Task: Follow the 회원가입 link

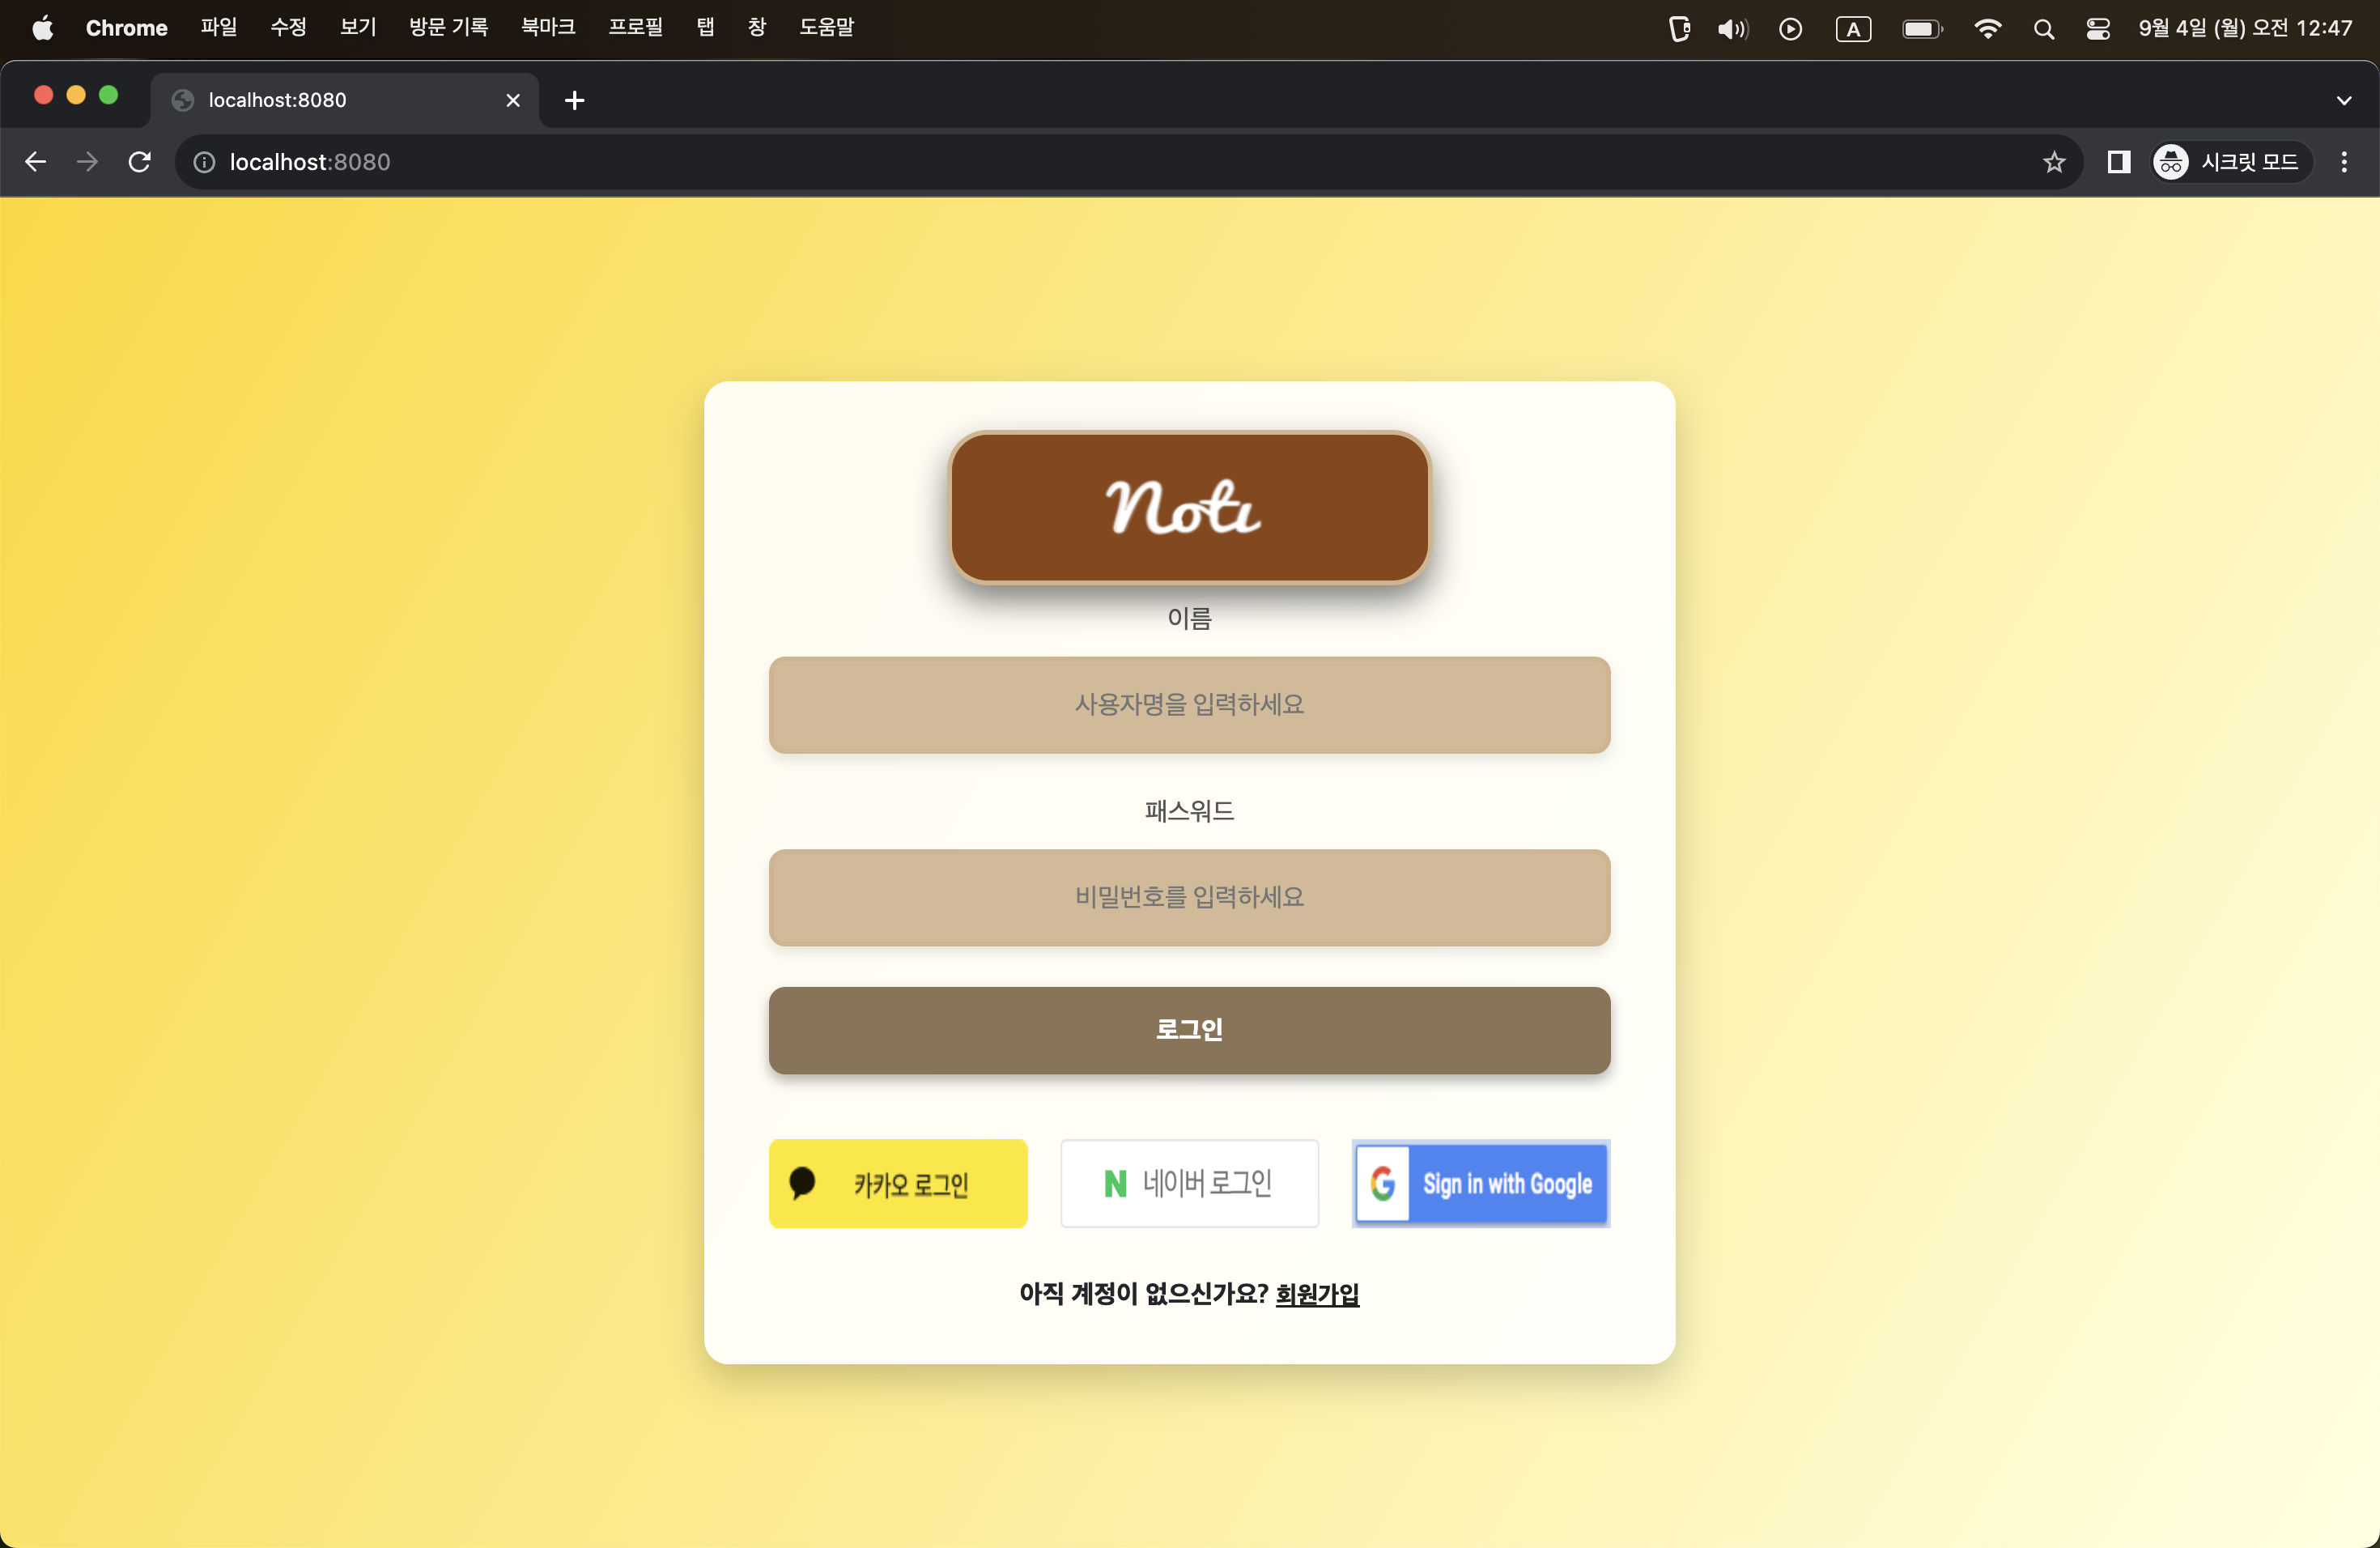Action: (x=1317, y=1294)
